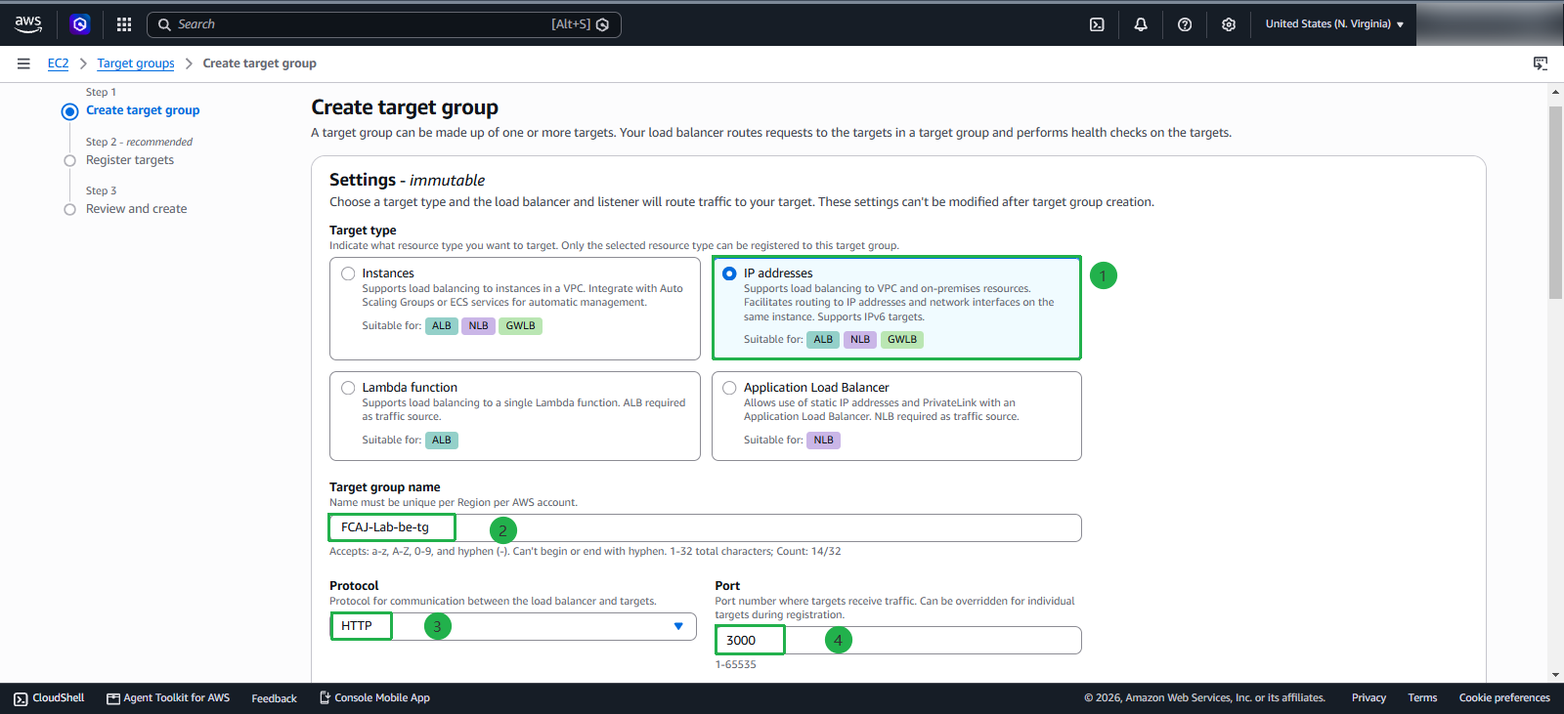Expand the Protocol HTTP dropdown

(x=513, y=626)
